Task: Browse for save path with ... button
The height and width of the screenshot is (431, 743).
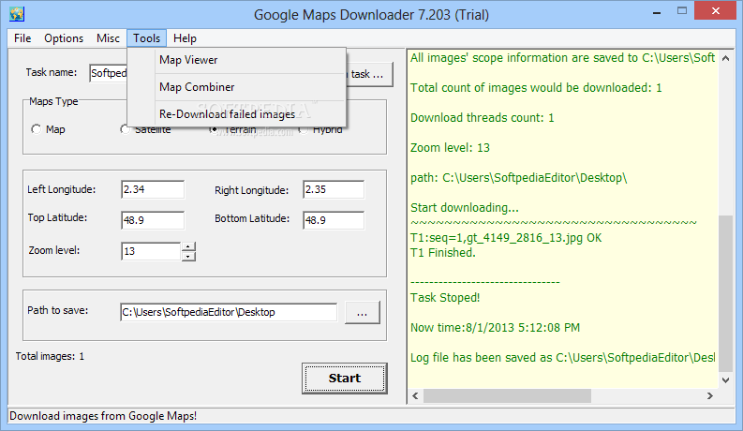Action: [363, 313]
